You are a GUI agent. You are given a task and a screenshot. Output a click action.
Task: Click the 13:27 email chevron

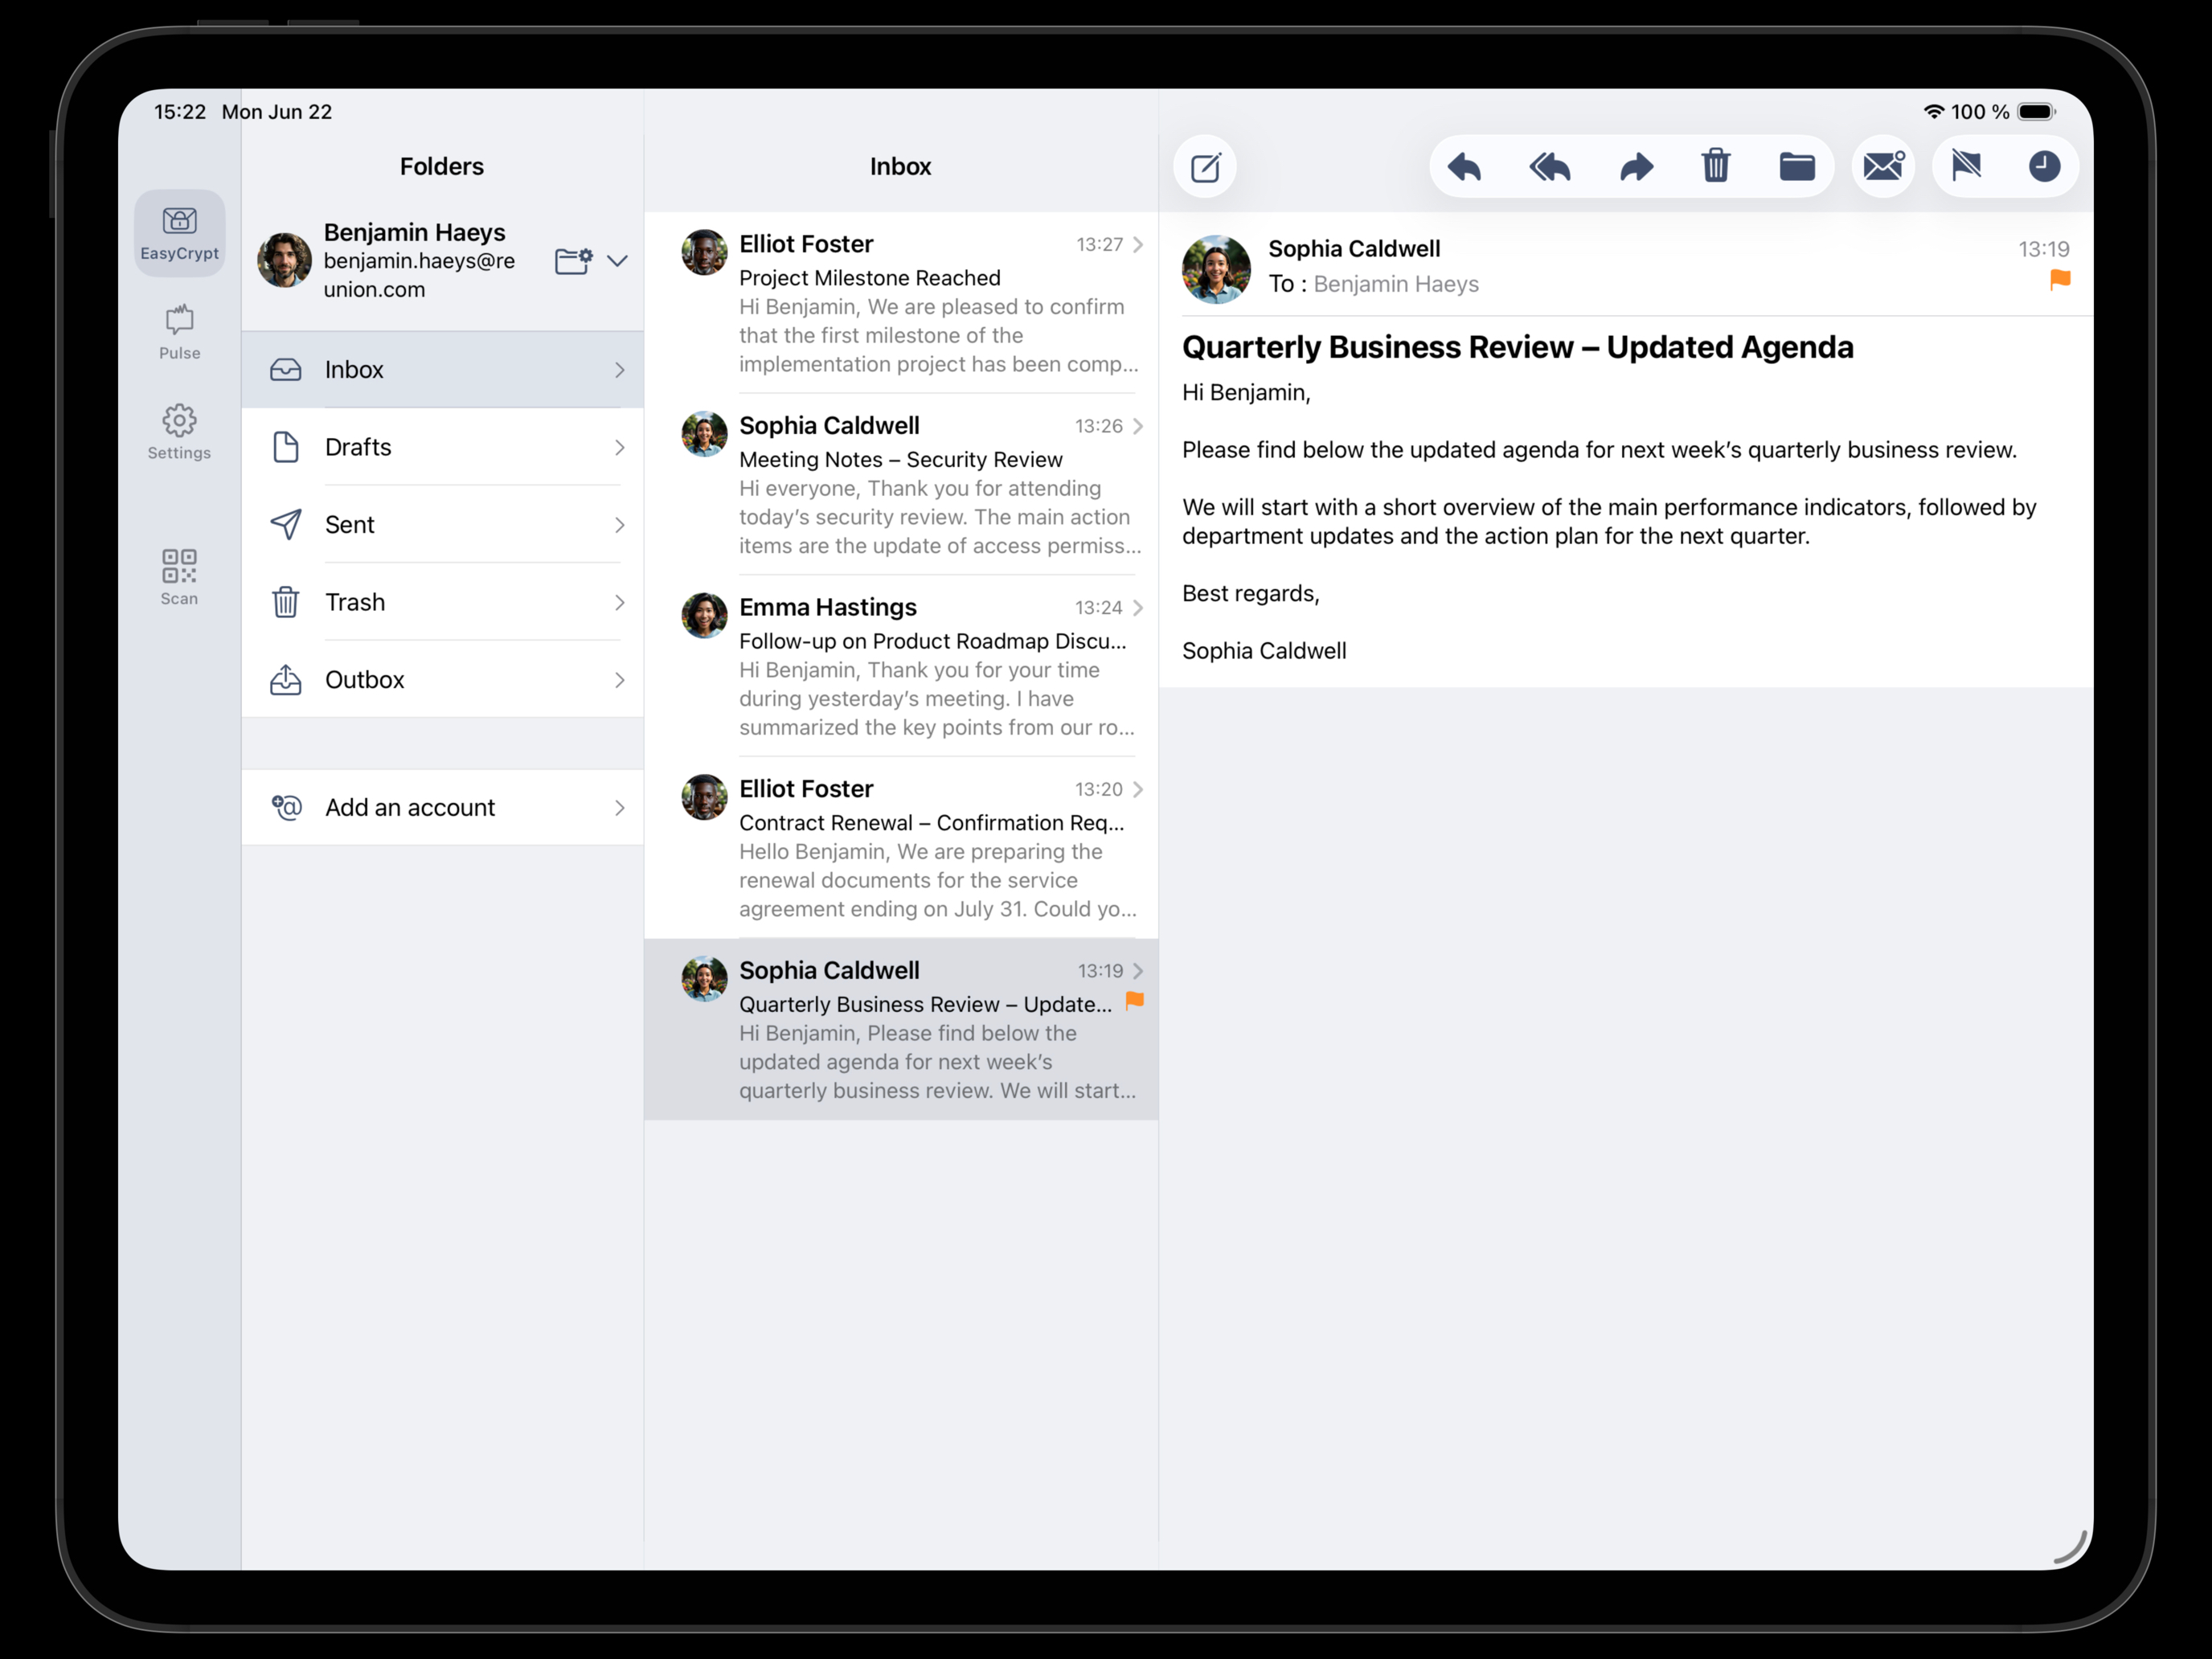click(1138, 245)
